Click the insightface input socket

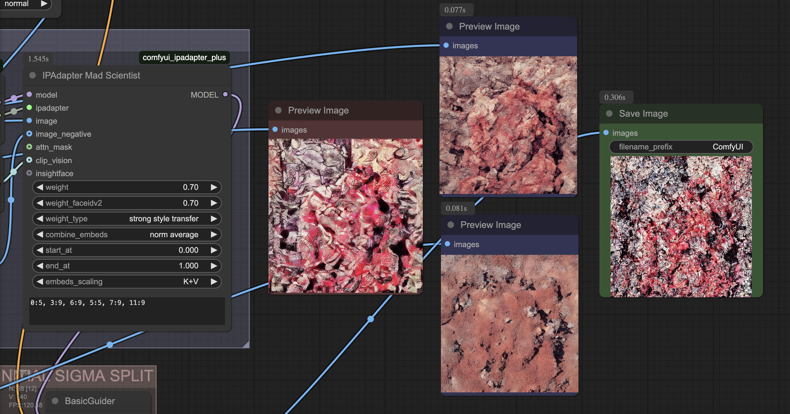(29, 173)
